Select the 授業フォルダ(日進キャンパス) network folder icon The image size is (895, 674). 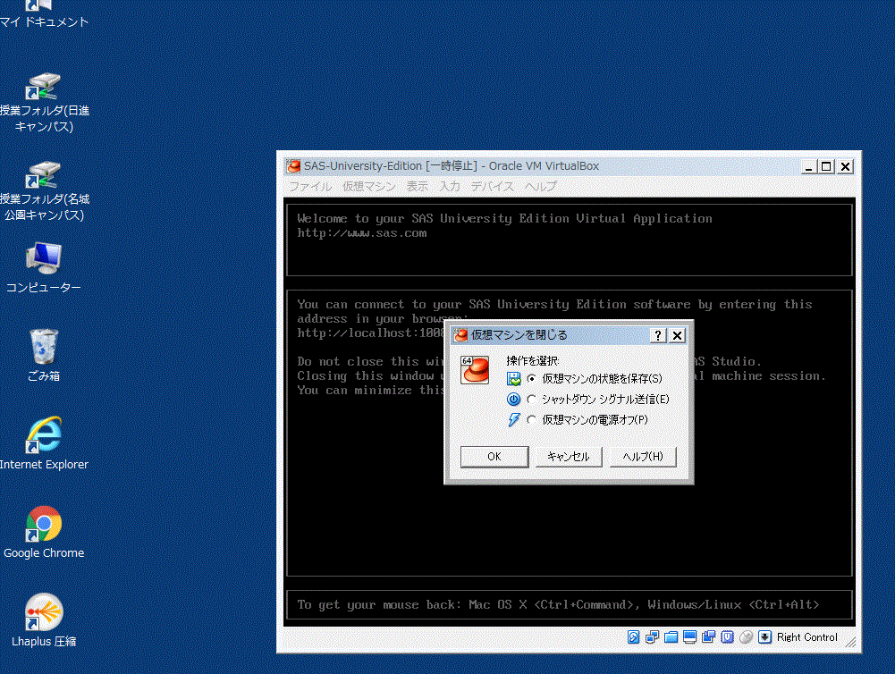[x=44, y=103]
